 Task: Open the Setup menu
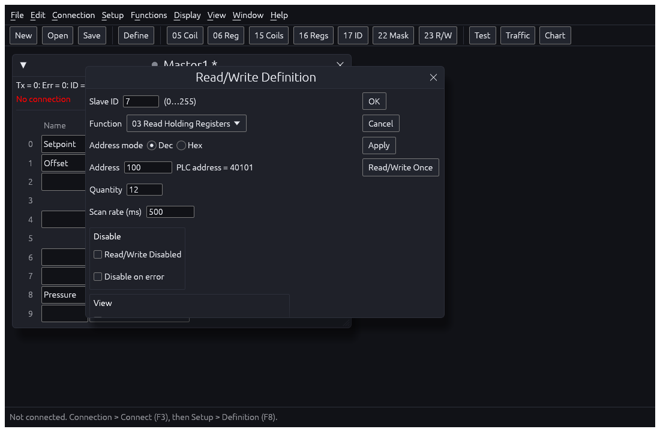coord(112,15)
